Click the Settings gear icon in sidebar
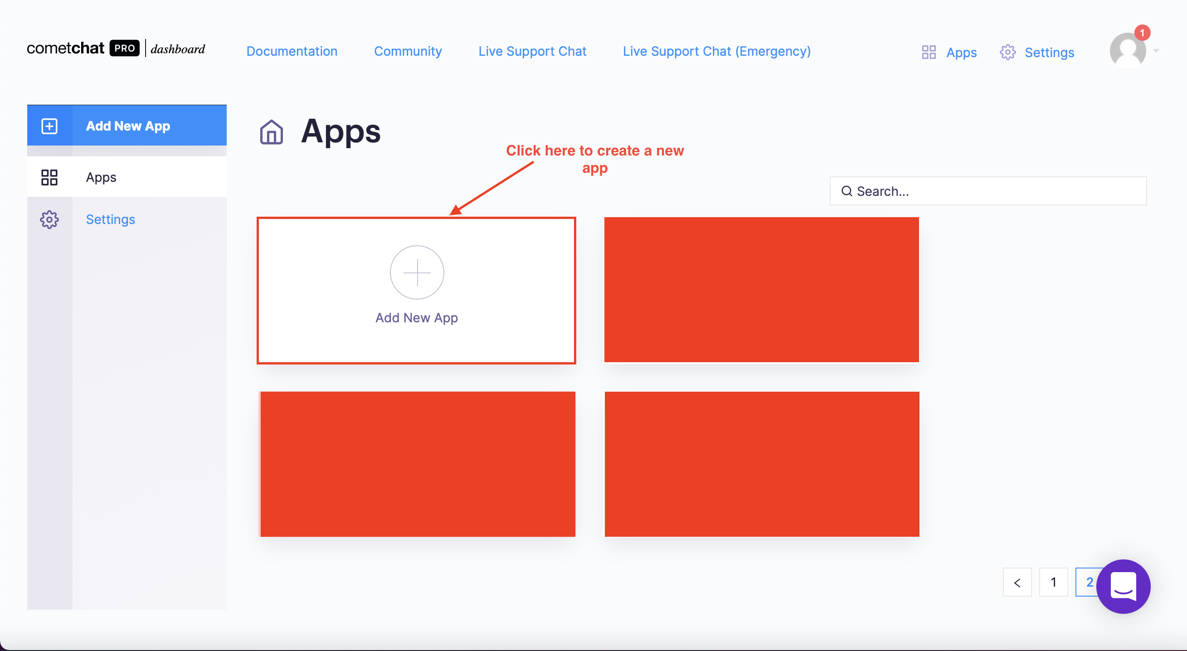Image resolution: width=1187 pixels, height=651 pixels. (x=49, y=219)
